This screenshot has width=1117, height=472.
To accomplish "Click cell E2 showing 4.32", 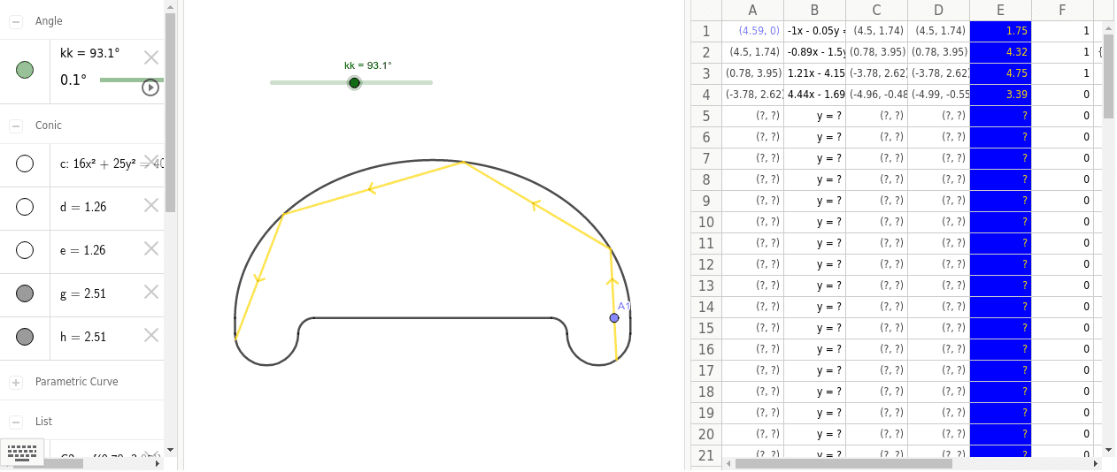I will [1000, 52].
